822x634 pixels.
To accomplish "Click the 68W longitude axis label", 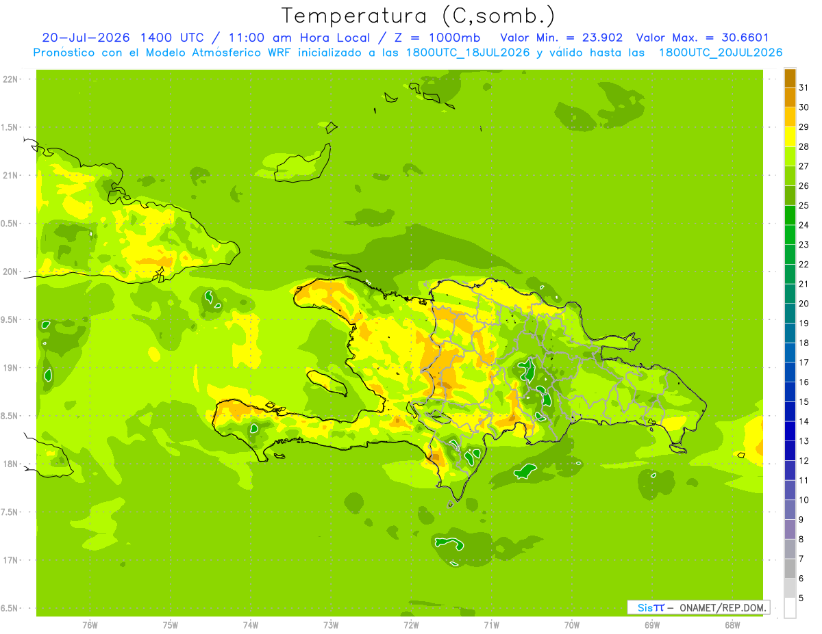I will (x=732, y=624).
